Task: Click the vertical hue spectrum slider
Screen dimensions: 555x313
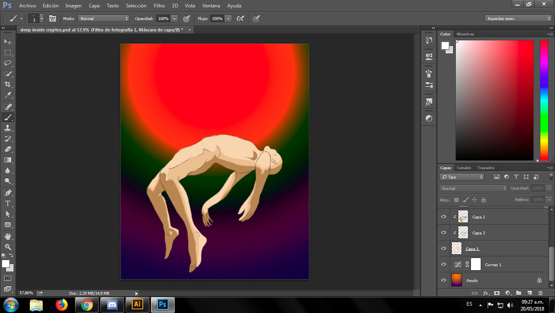Action: [x=544, y=100]
